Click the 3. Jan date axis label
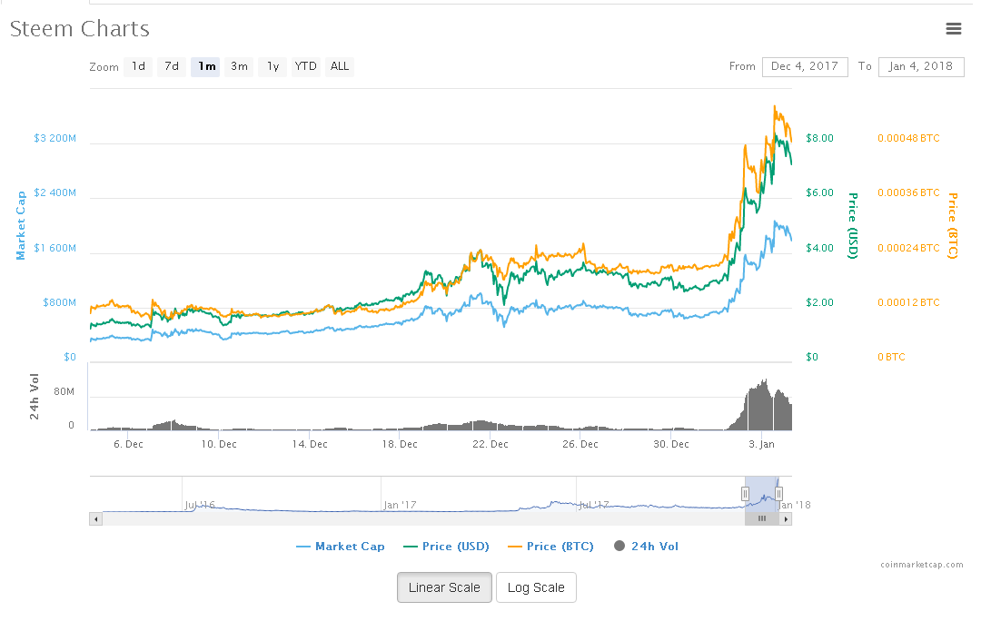991x621 pixels. tap(761, 444)
